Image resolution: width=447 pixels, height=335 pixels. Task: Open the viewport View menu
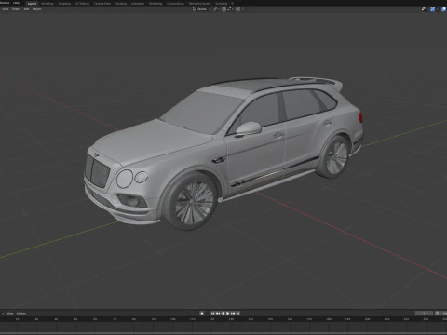coord(6,9)
